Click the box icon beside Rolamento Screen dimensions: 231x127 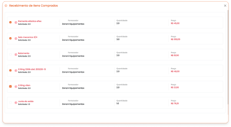click(x=16, y=54)
